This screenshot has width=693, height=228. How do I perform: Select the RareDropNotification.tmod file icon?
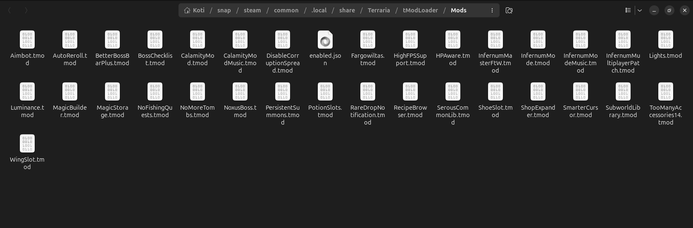[x=368, y=92]
